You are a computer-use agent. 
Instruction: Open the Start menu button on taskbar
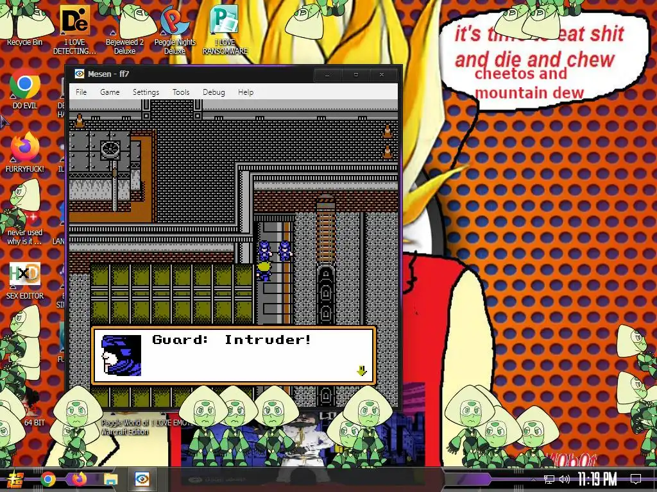(x=14, y=479)
